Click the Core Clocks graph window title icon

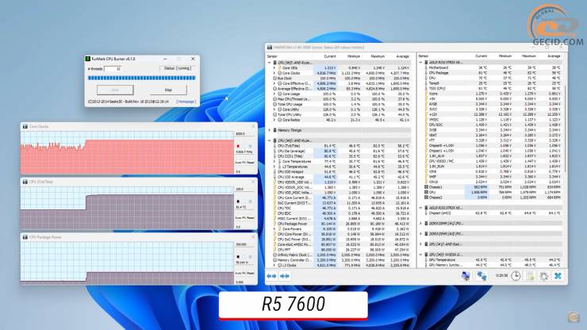25,127
